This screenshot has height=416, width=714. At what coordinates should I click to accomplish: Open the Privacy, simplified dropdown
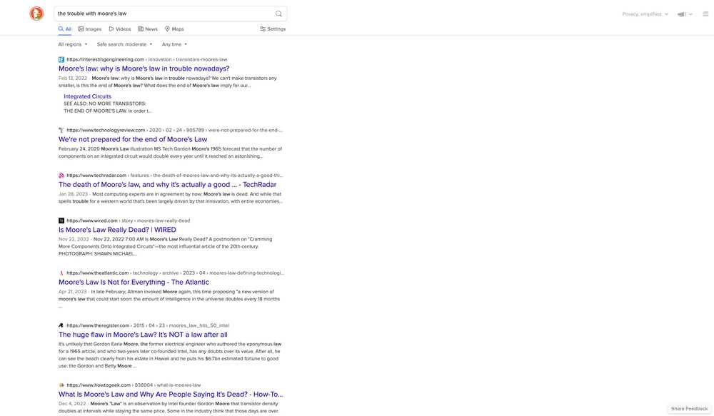click(x=645, y=14)
